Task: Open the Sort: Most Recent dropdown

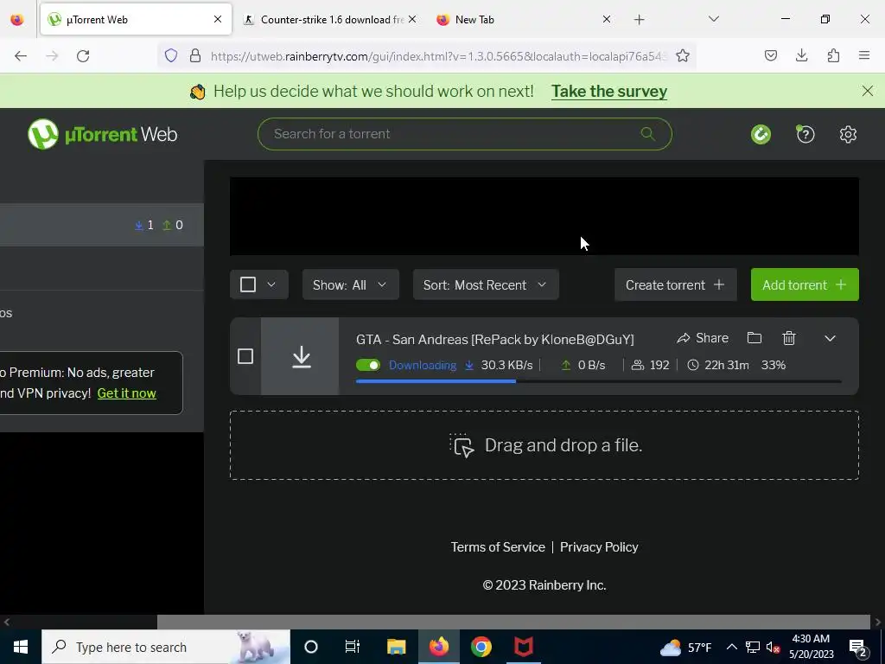Action: click(486, 284)
